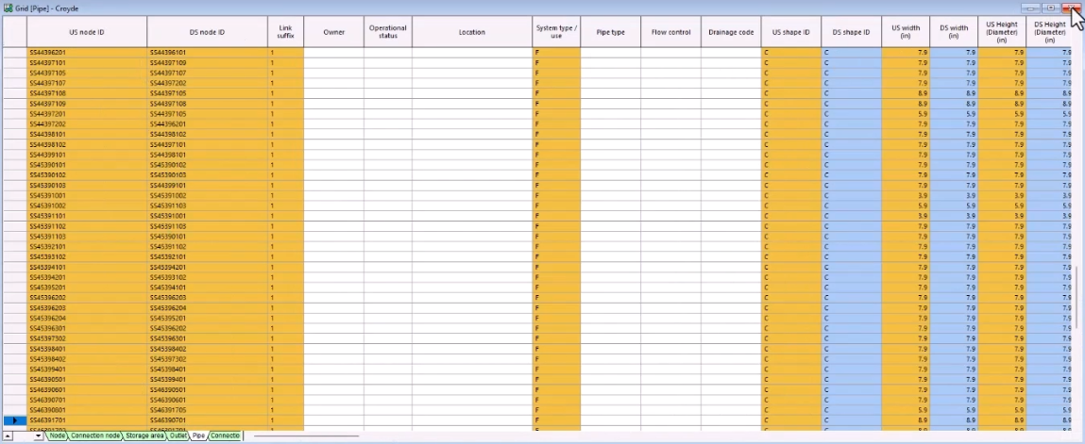Close the Grid [Pipe] - Croyde window

[x=1070, y=8]
